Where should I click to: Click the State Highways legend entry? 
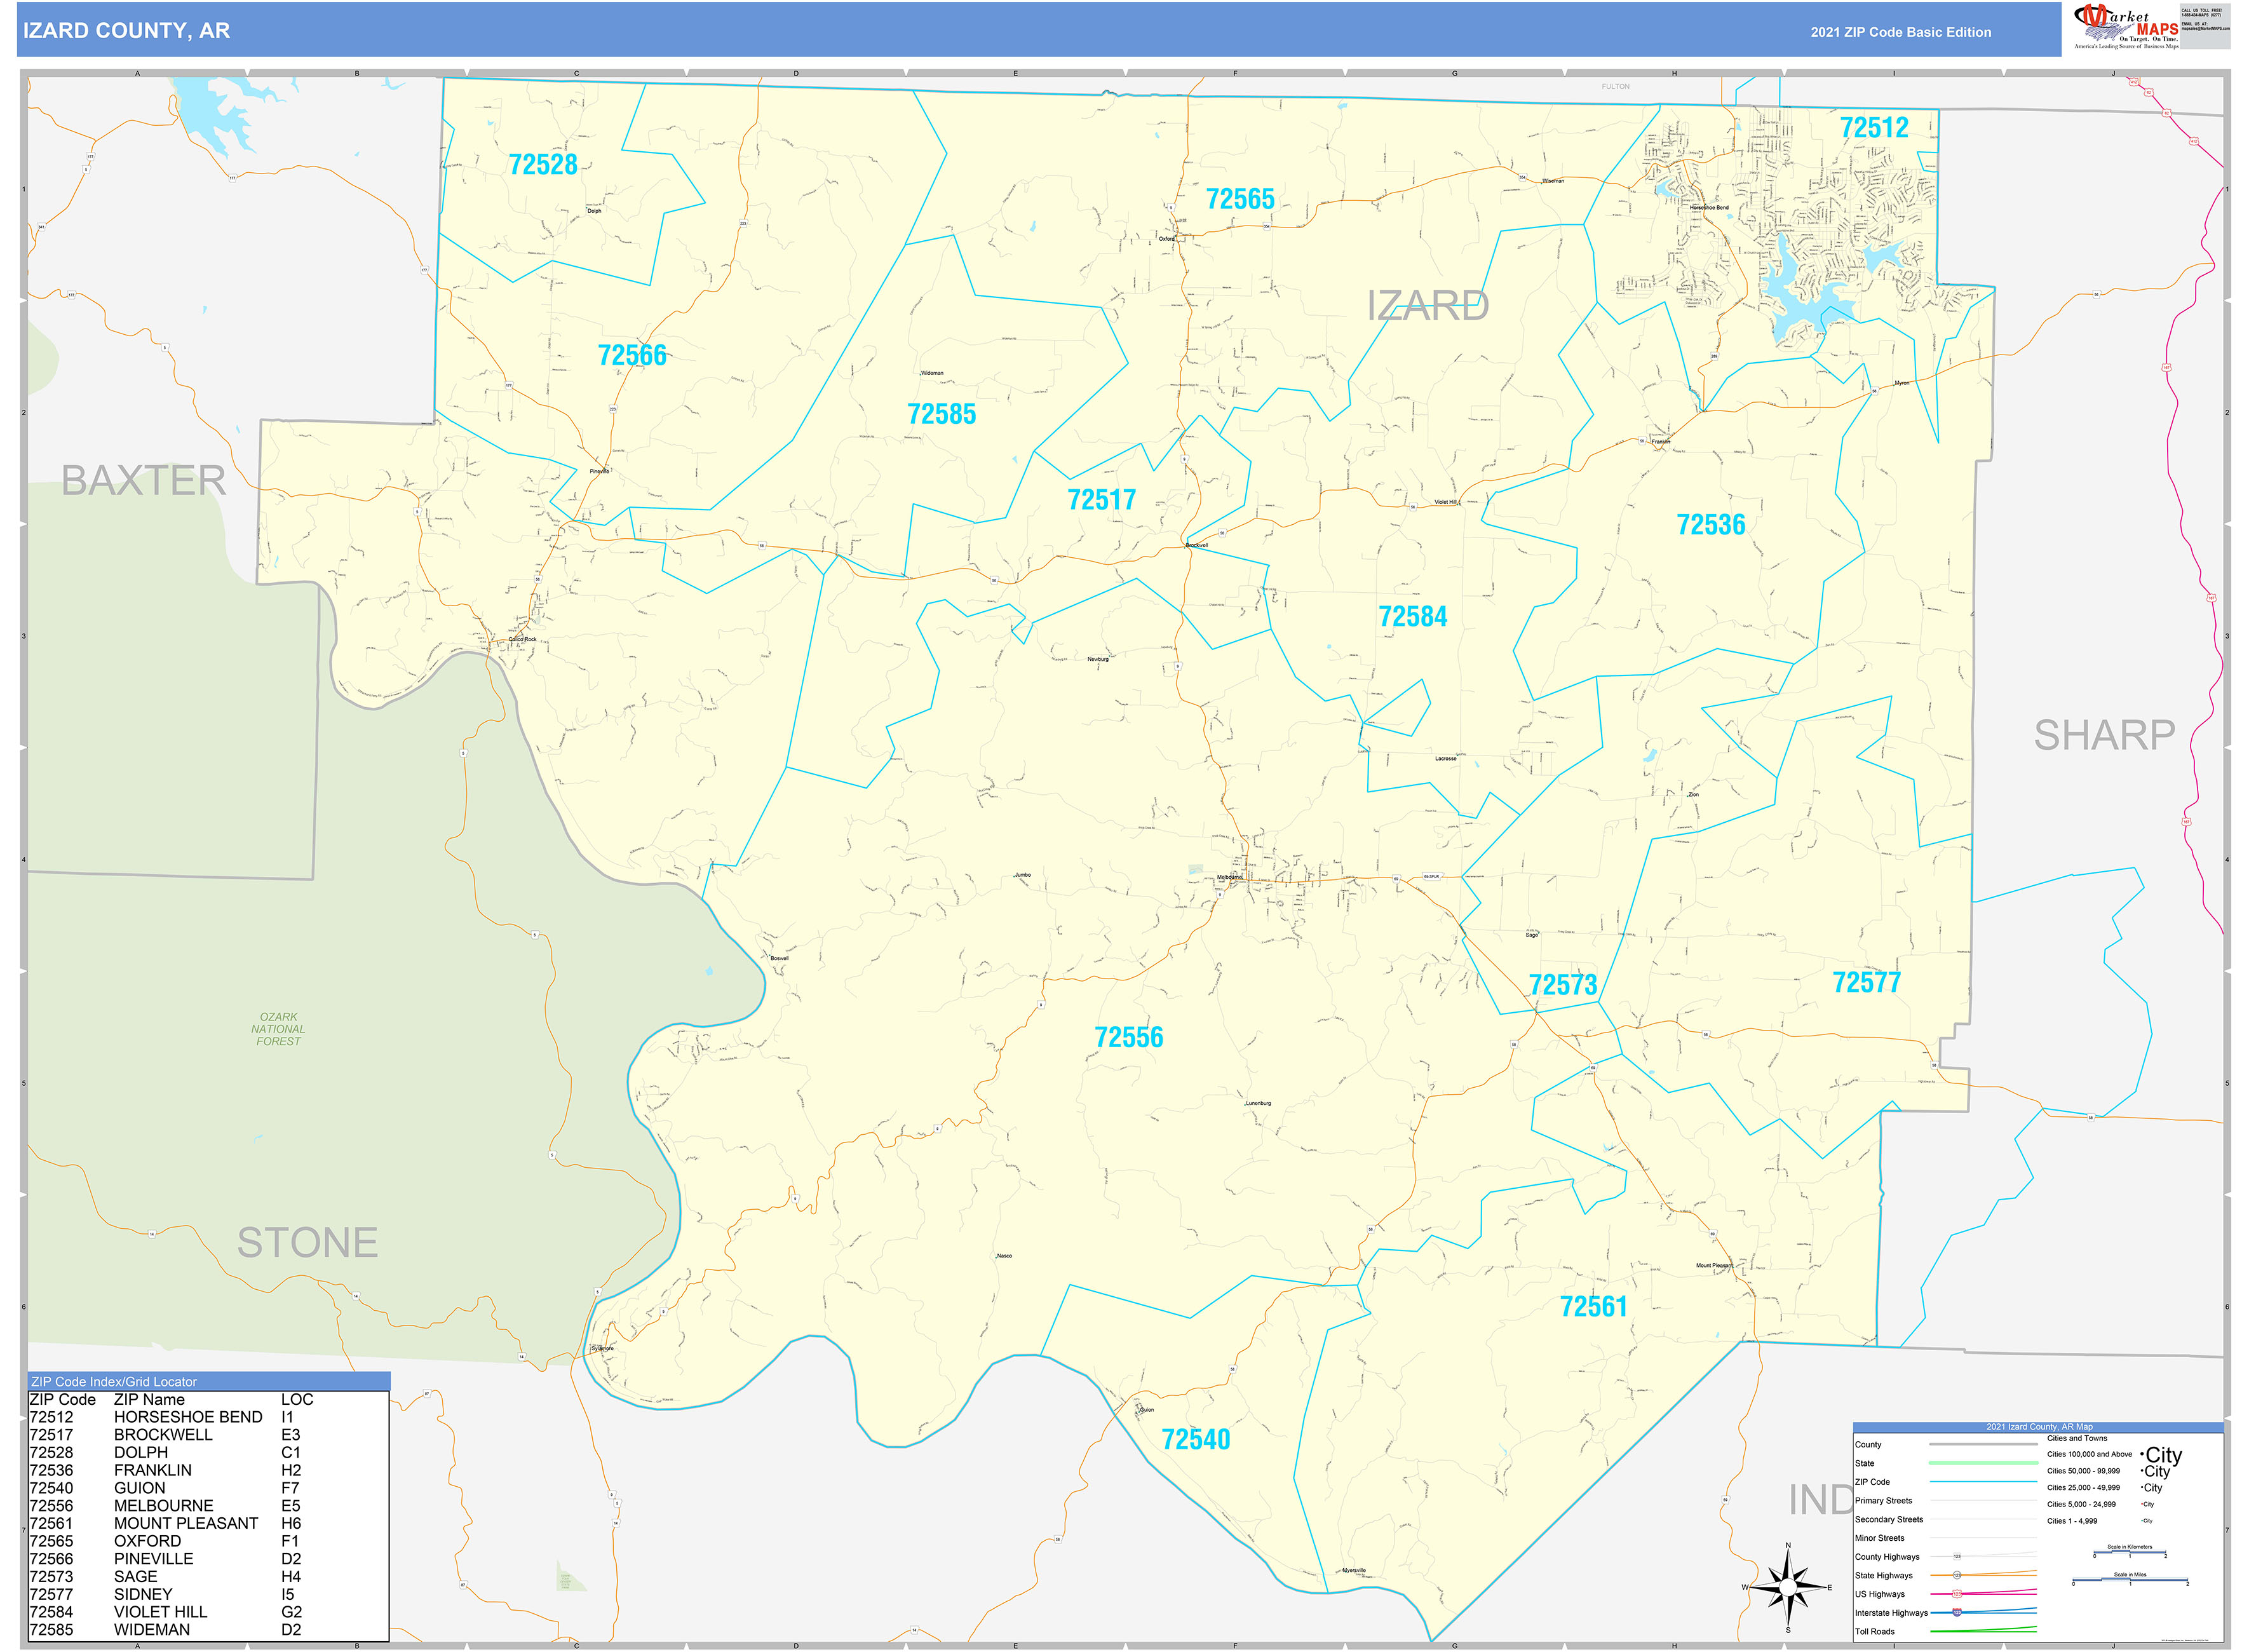click(1885, 1576)
